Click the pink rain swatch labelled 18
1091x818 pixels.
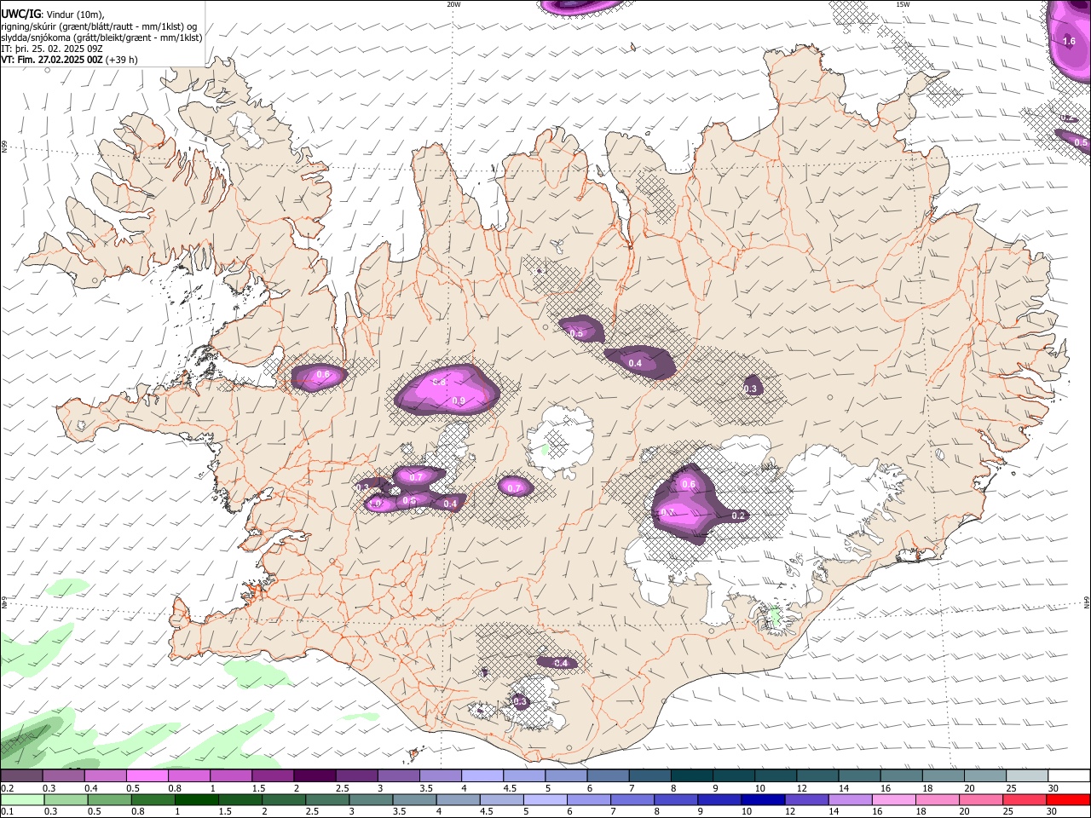tap(937, 799)
